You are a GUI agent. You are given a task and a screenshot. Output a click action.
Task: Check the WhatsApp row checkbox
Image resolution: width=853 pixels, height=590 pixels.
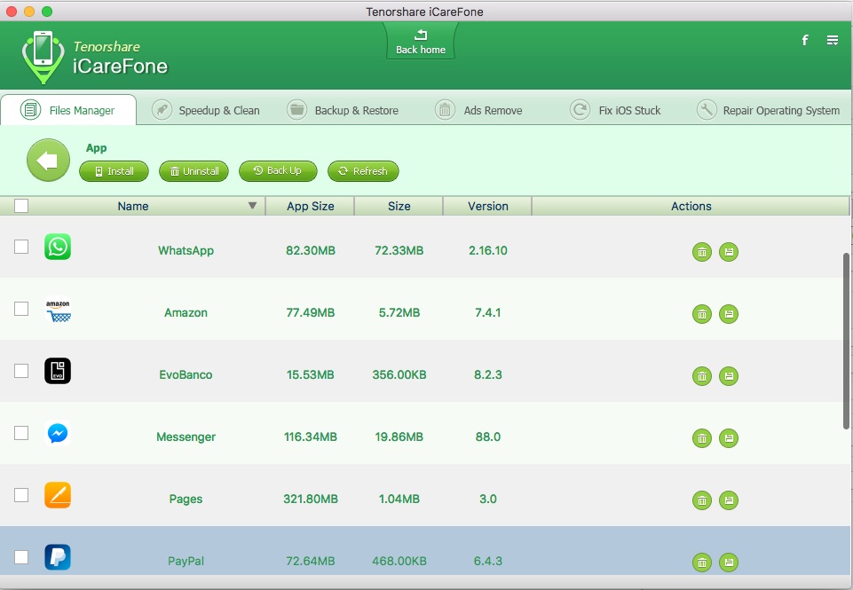21,247
